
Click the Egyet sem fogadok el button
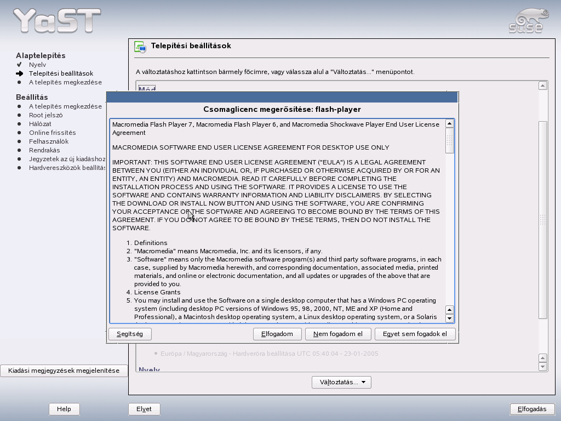click(x=415, y=334)
